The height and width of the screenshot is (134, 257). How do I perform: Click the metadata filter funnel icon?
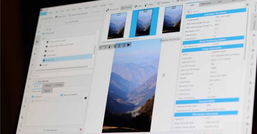189,12
